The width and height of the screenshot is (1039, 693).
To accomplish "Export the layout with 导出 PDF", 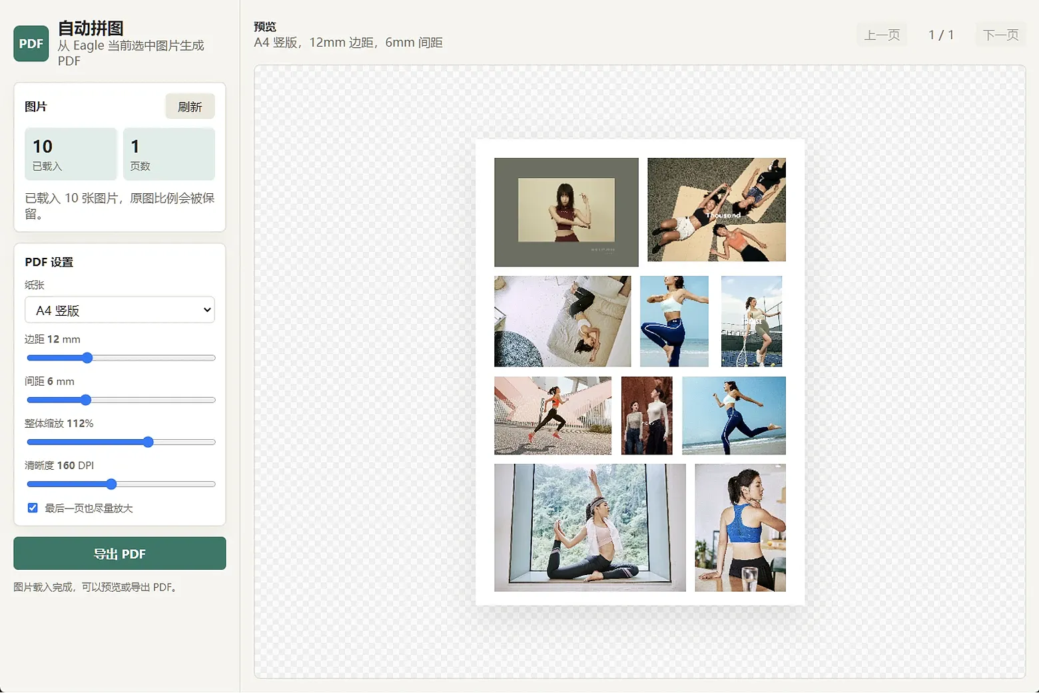I will click(120, 554).
